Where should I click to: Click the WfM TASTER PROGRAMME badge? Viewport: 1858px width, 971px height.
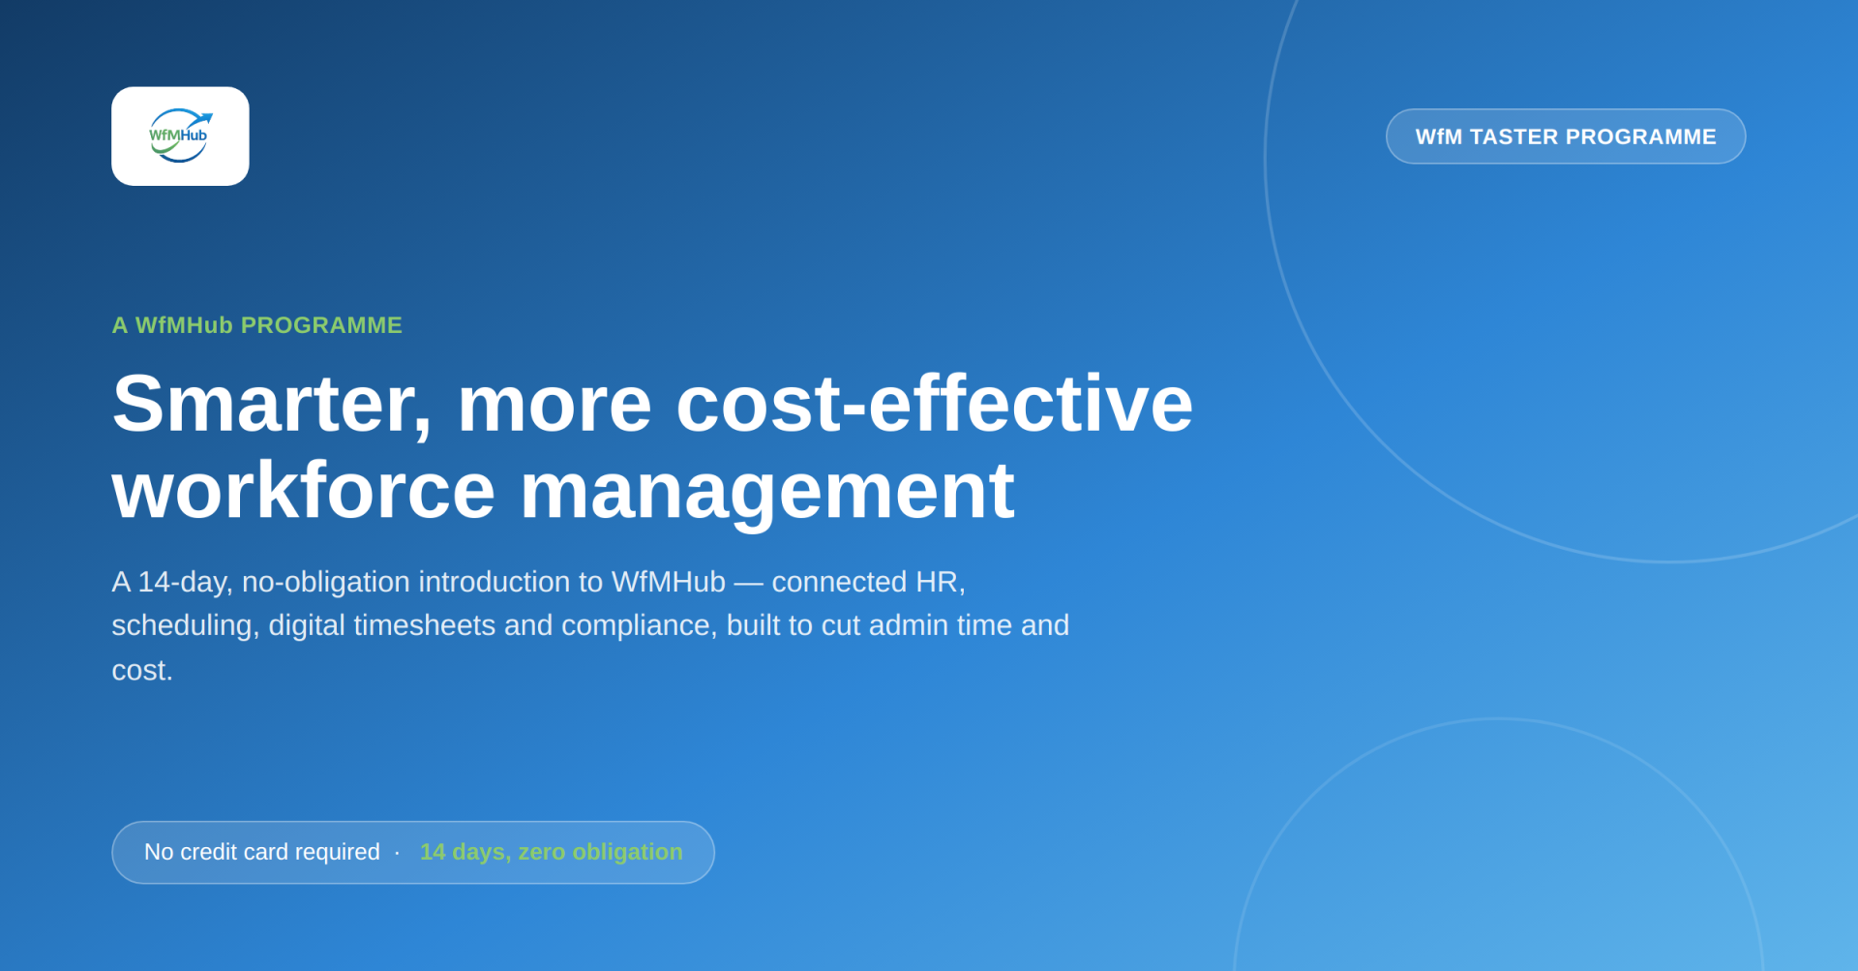pyautogui.click(x=1566, y=137)
